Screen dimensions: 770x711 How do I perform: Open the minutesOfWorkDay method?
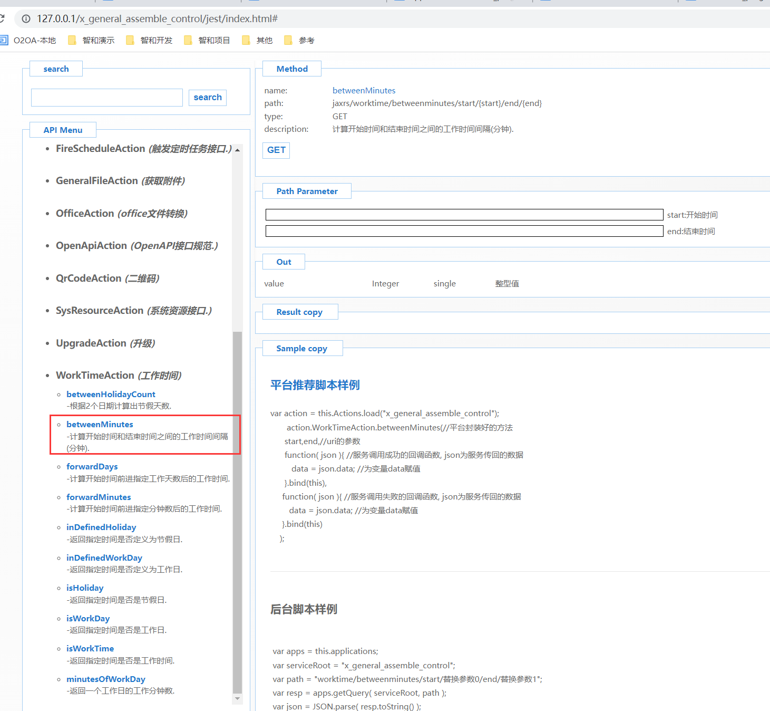[106, 679]
